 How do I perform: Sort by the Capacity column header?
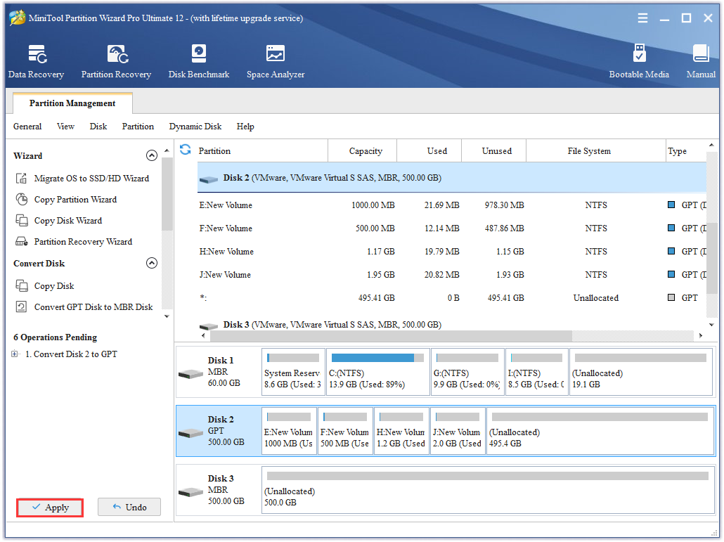pos(363,151)
